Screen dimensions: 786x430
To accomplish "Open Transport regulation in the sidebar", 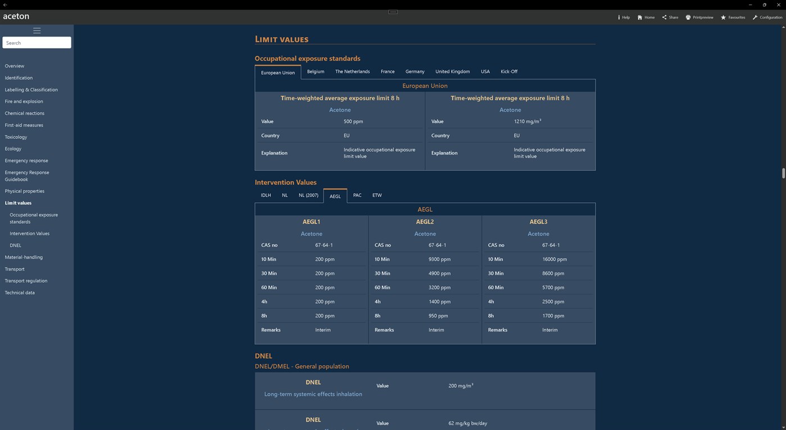I will tap(26, 280).
